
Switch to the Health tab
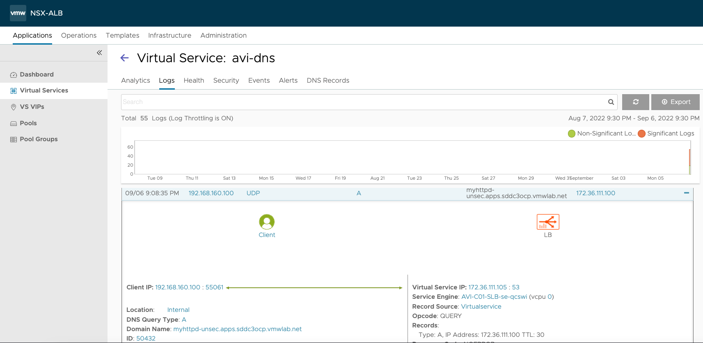point(194,81)
